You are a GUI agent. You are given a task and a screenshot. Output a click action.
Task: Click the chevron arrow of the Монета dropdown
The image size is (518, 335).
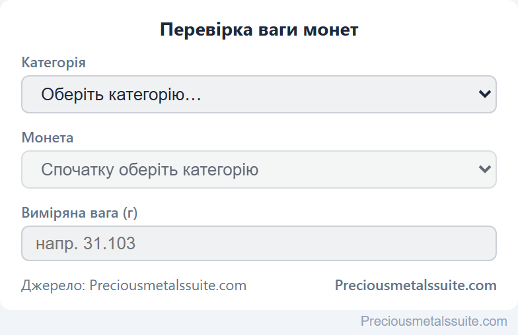[x=484, y=169]
